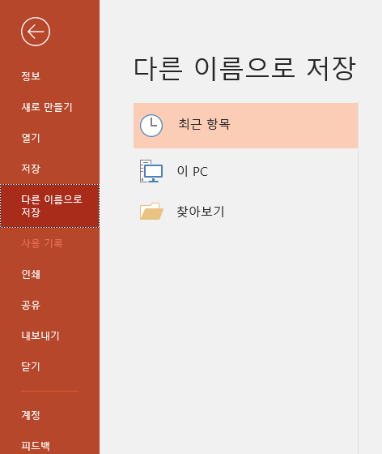Click the back arrow circle icon

tap(36, 32)
